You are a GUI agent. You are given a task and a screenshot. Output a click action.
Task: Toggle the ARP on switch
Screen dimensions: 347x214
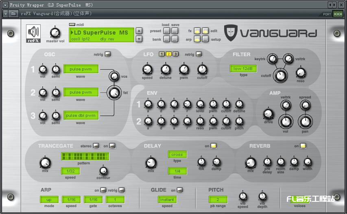tap(103, 190)
